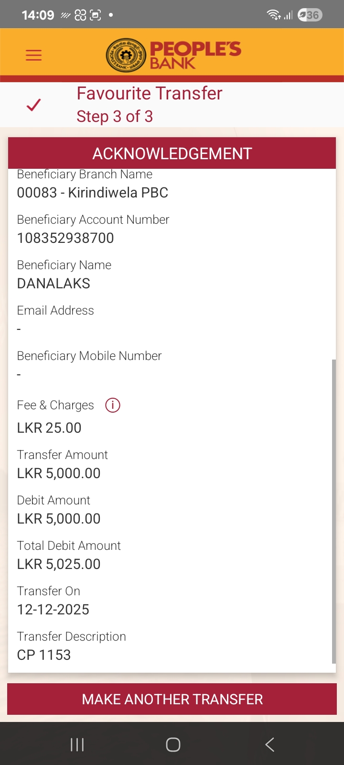Tap the Acknowledgement header bar
Viewport: 344px width, 765px height.
pyautogui.click(x=172, y=153)
